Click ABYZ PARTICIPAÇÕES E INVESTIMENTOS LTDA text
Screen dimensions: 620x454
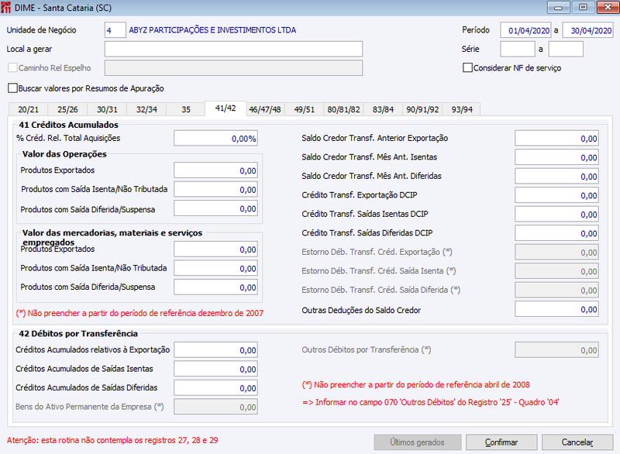coord(212,30)
